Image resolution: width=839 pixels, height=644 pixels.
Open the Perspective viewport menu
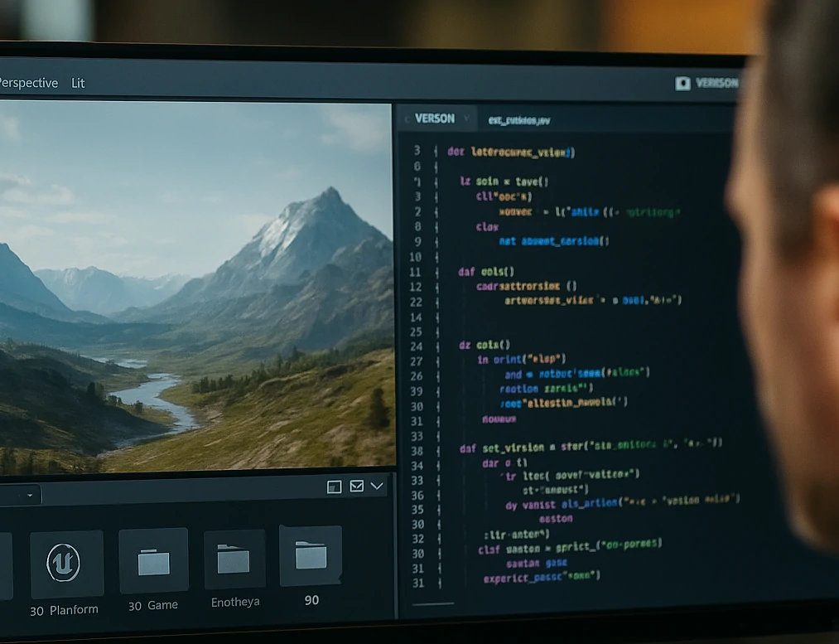coord(28,83)
